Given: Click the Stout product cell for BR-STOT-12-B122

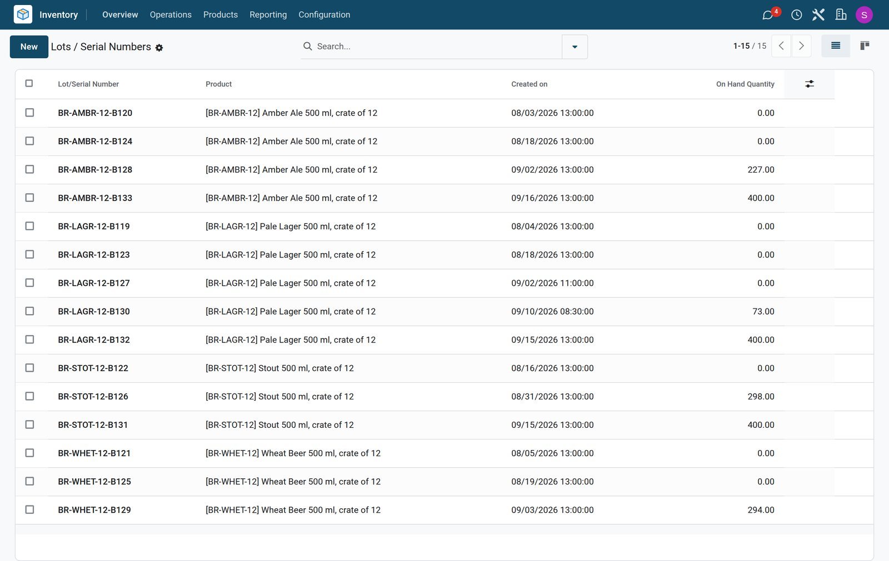Looking at the screenshot, I should click(x=279, y=368).
